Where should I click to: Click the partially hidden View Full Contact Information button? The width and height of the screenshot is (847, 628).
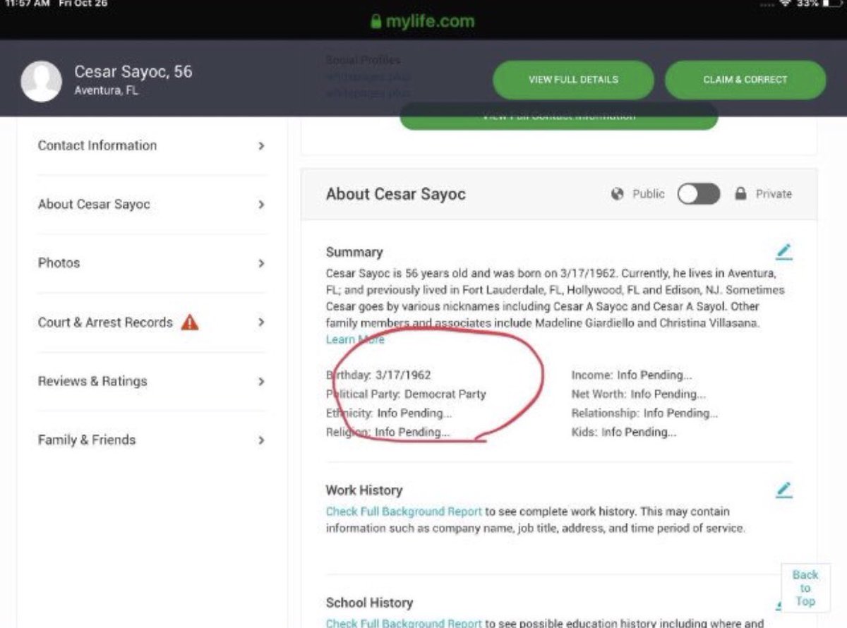pos(559,116)
